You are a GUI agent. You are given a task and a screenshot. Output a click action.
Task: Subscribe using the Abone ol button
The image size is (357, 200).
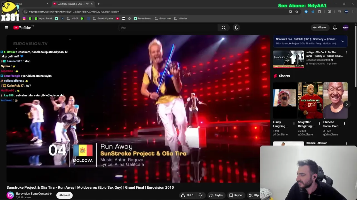pyautogui.click(x=64, y=195)
